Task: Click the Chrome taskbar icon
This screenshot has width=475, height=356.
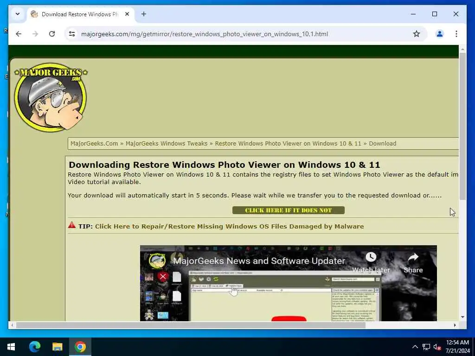Action: 80,347
